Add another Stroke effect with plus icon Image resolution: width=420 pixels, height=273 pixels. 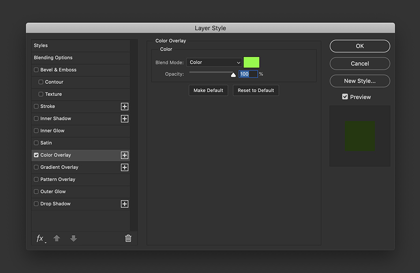(124, 106)
